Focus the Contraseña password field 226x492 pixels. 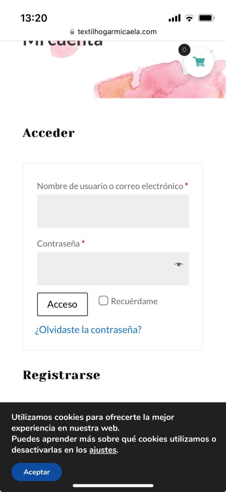click(x=113, y=269)
